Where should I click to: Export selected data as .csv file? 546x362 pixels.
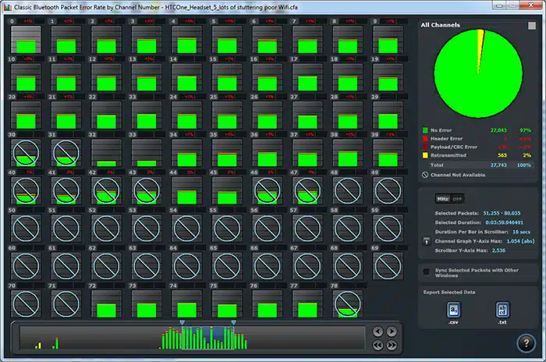454,311
